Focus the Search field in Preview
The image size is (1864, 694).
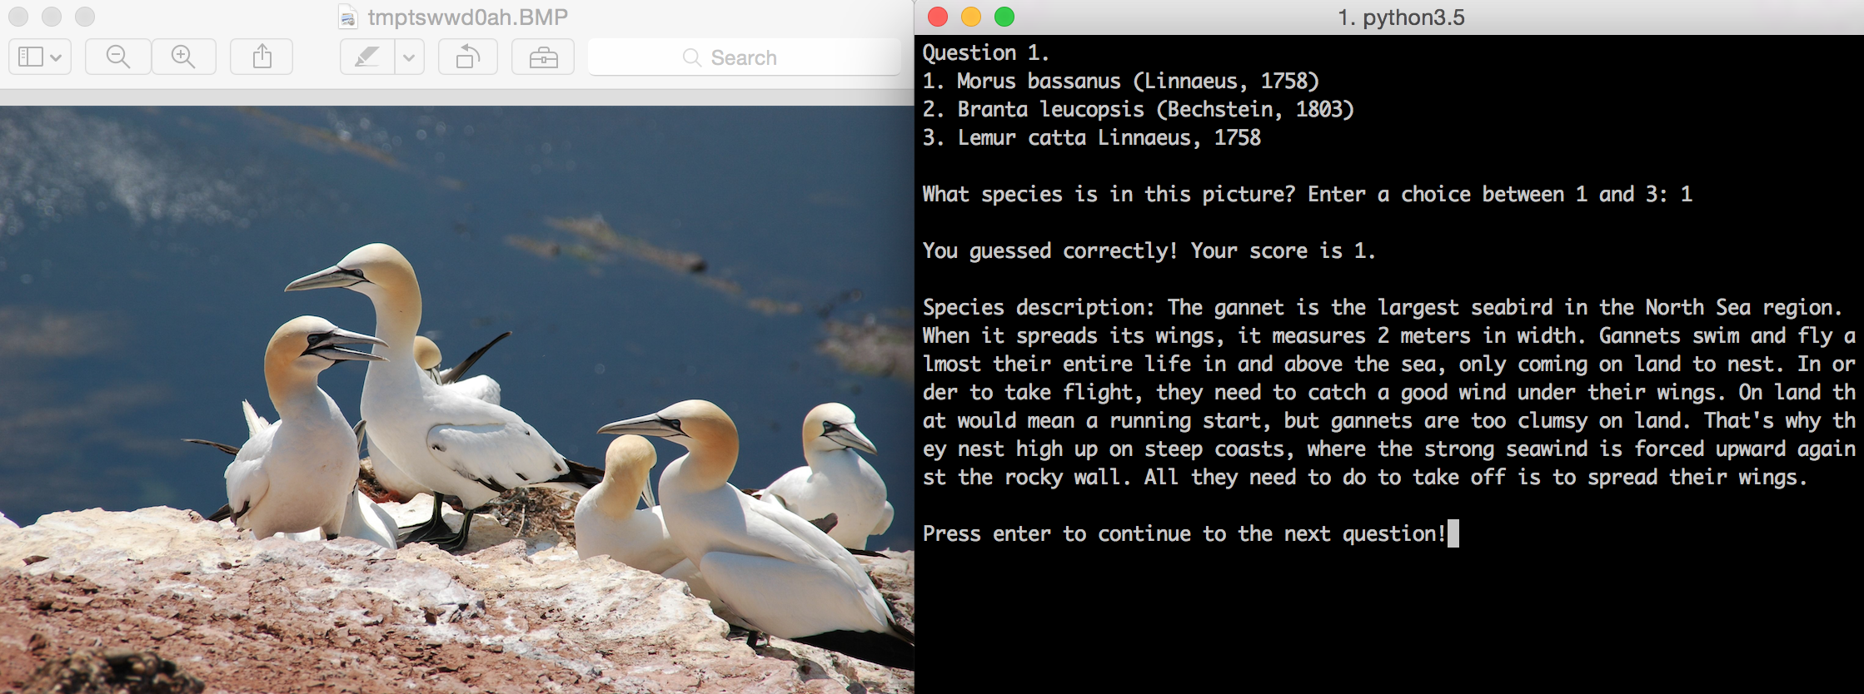[x=744, y=57]
